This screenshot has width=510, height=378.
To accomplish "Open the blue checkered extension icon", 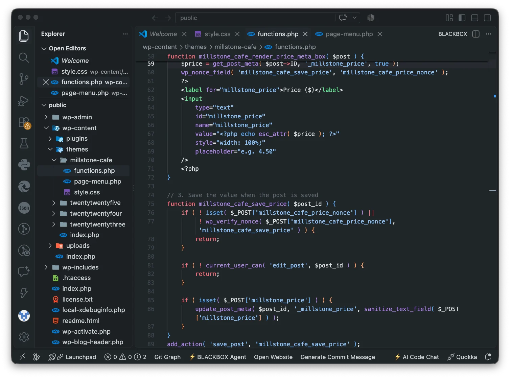I will pyautogui.click(x=24, y=315).
